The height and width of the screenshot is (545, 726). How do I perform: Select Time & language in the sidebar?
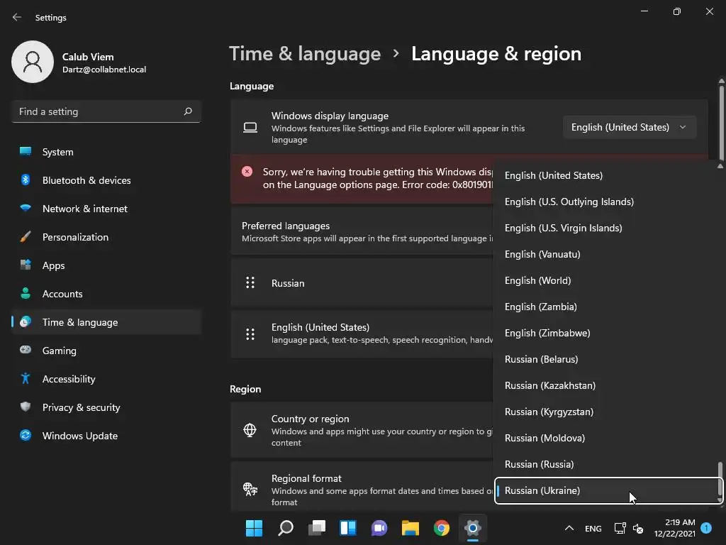[106, 322]
